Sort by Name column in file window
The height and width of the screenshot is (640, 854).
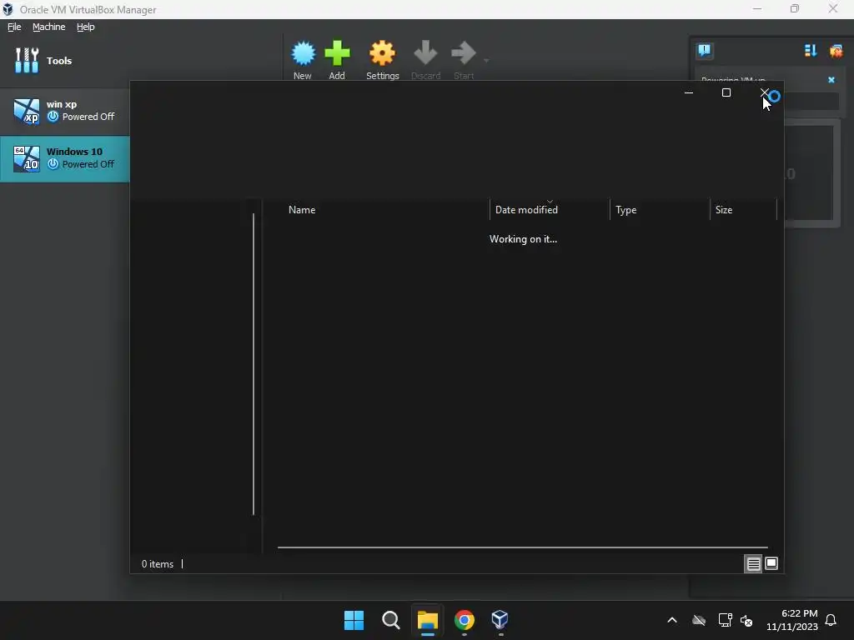point(302,209)
